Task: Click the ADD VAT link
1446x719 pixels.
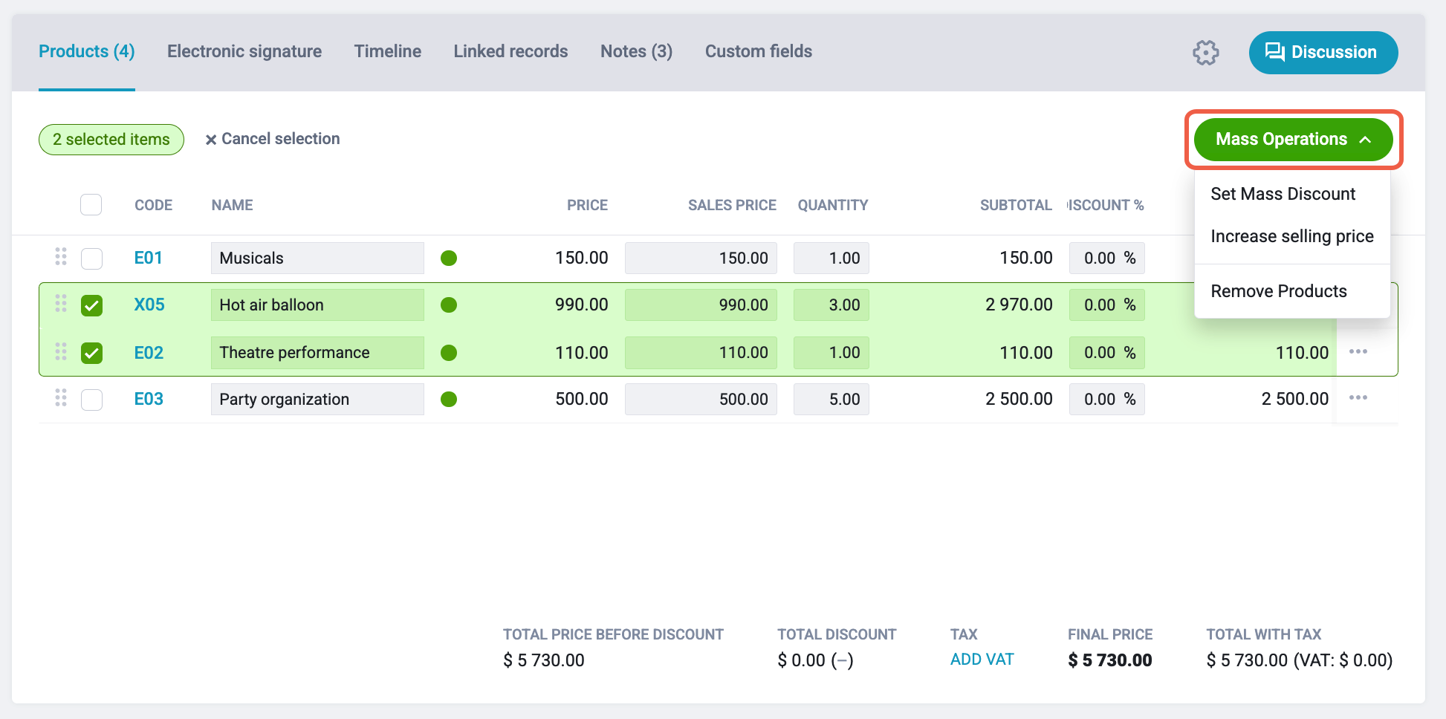Action: pyautogui.click(x=982, y=660)
